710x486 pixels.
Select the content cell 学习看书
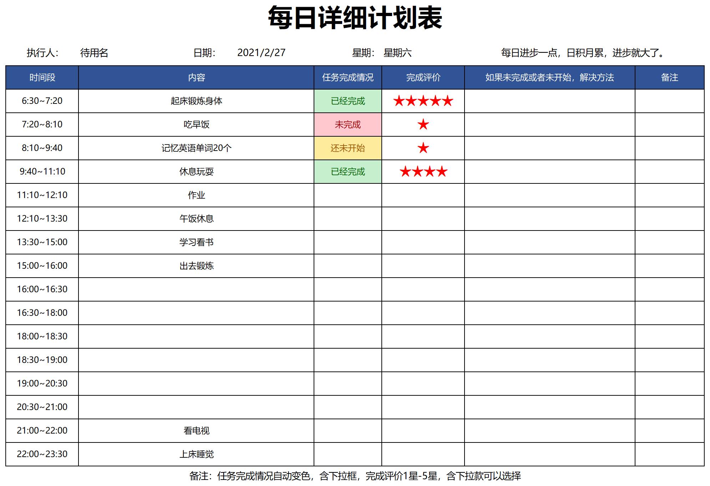[196, 242]
